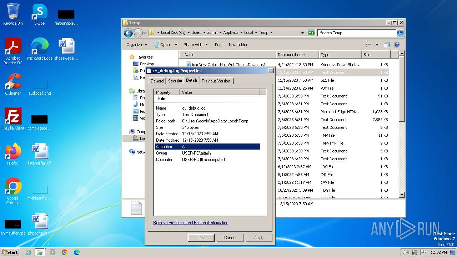
Task: Click the Property column header
Action: click(x=167, y=92)
